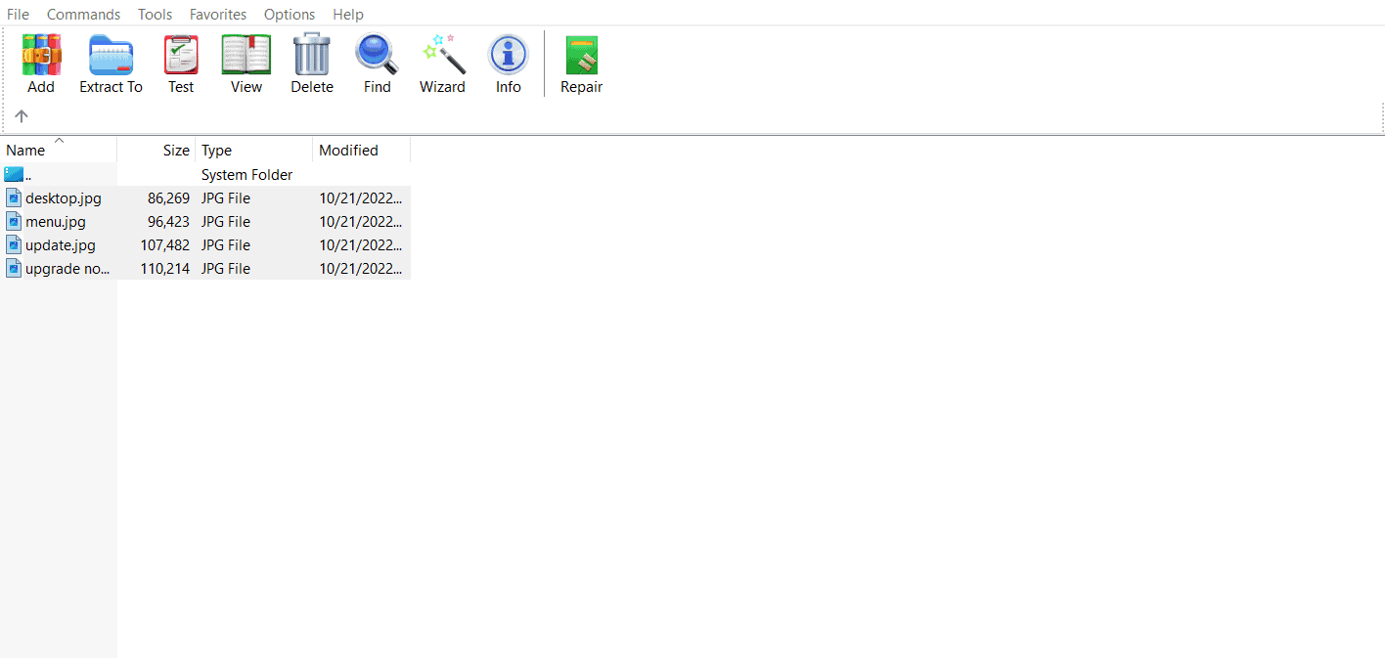
Task: Sort by the Type column header
Action: (x=254, y=151)
